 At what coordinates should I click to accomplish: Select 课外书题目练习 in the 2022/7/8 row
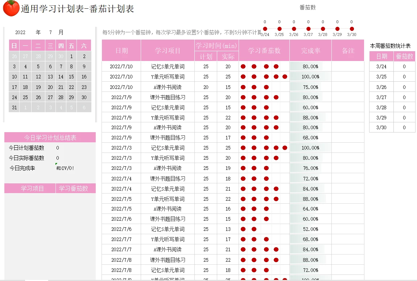click(x=168, y=260)
